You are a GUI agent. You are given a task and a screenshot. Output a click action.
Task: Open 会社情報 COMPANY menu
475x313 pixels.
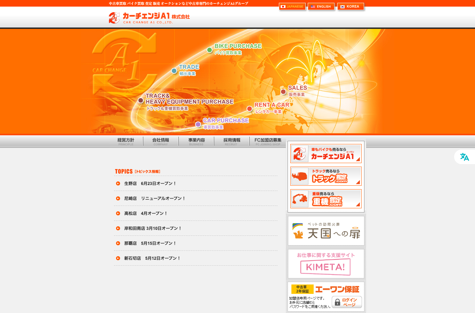click(161, 142)
